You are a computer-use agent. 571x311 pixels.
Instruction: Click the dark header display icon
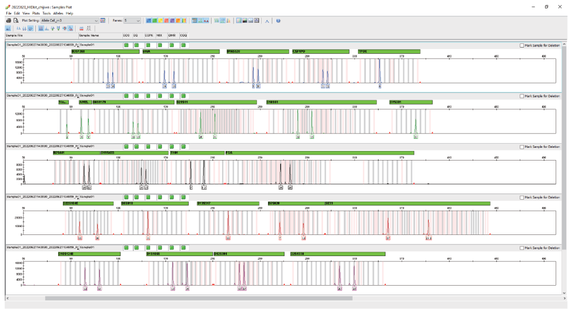pos(245,21)
